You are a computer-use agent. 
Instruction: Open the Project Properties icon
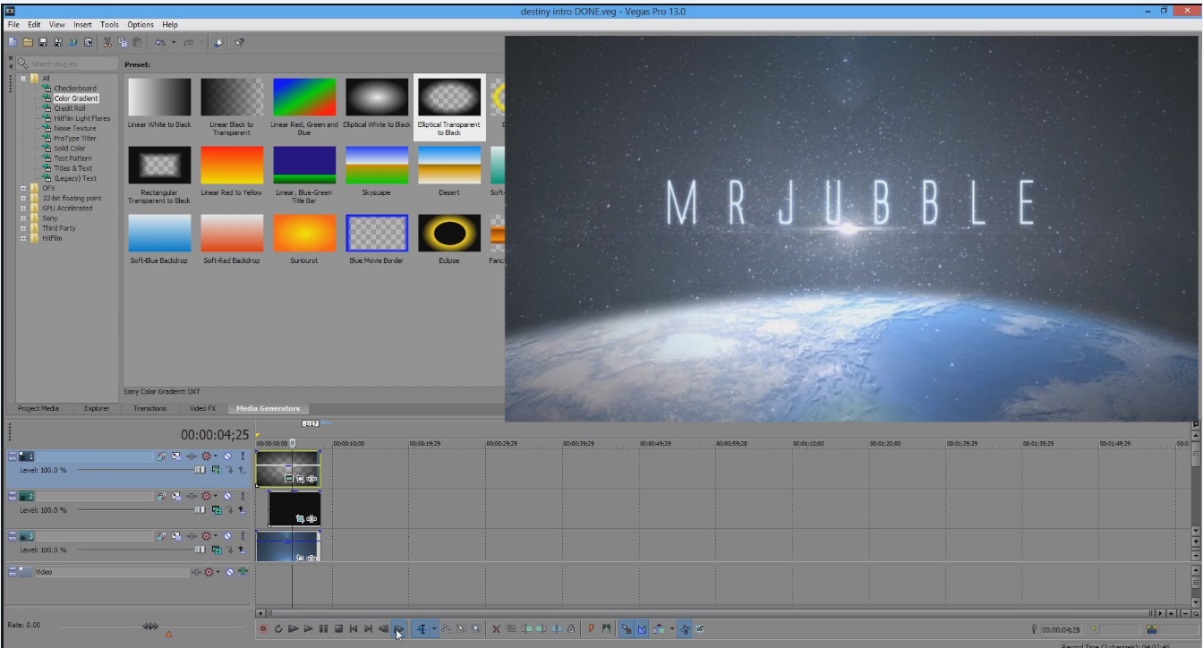click(88, 42)
